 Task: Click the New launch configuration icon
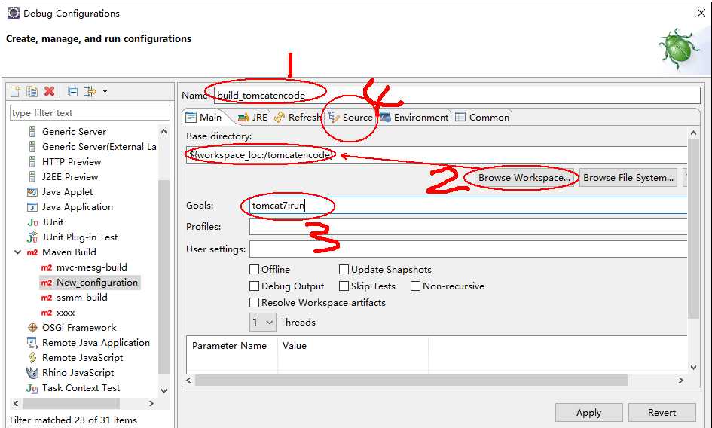pyautogui.click(x=15, y=91)
